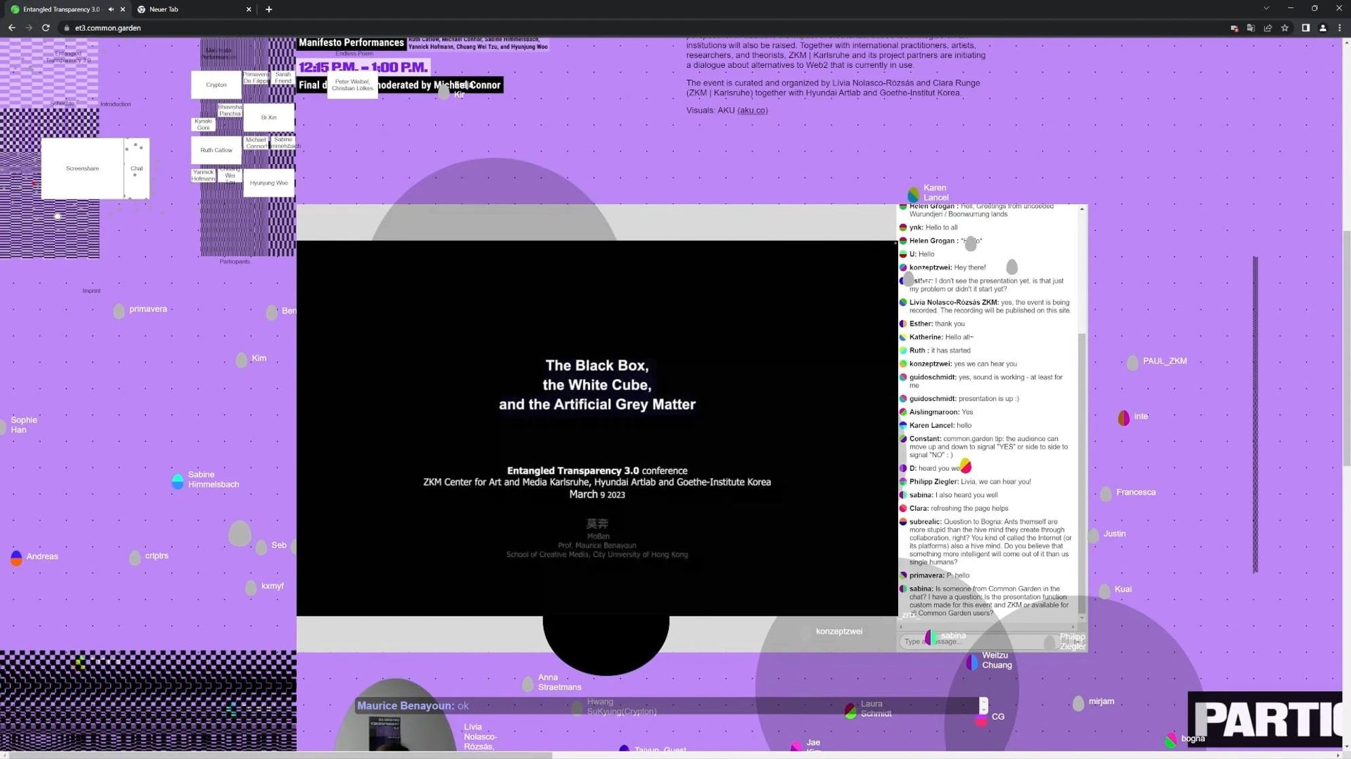Click the chat vertical scrollbar
This screenshot has height=759, width=1351.
click(x=1081, y=475)
